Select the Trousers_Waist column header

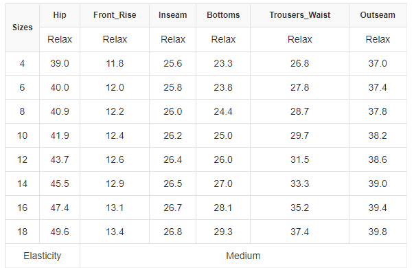coord(299,15)
